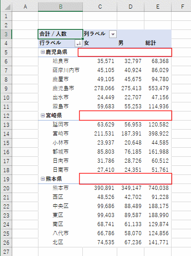191x256 pixels.
Task: Click the 宮崎市 row label
Action: [x=61, y=134]
